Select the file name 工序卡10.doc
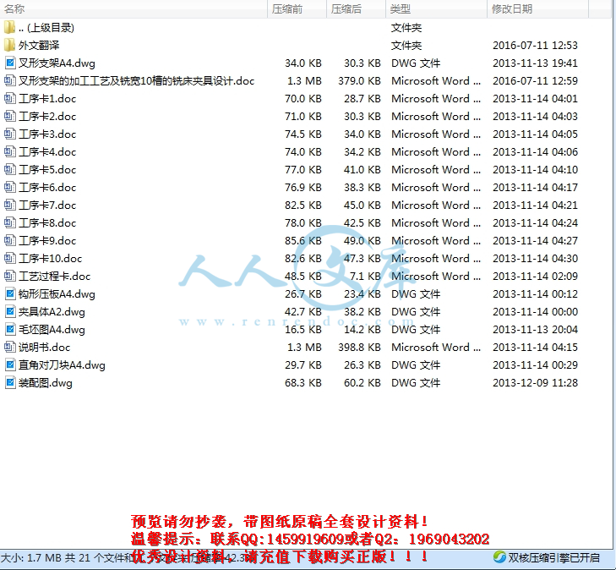This screenshot has width=616, height=570. [51, 258]
